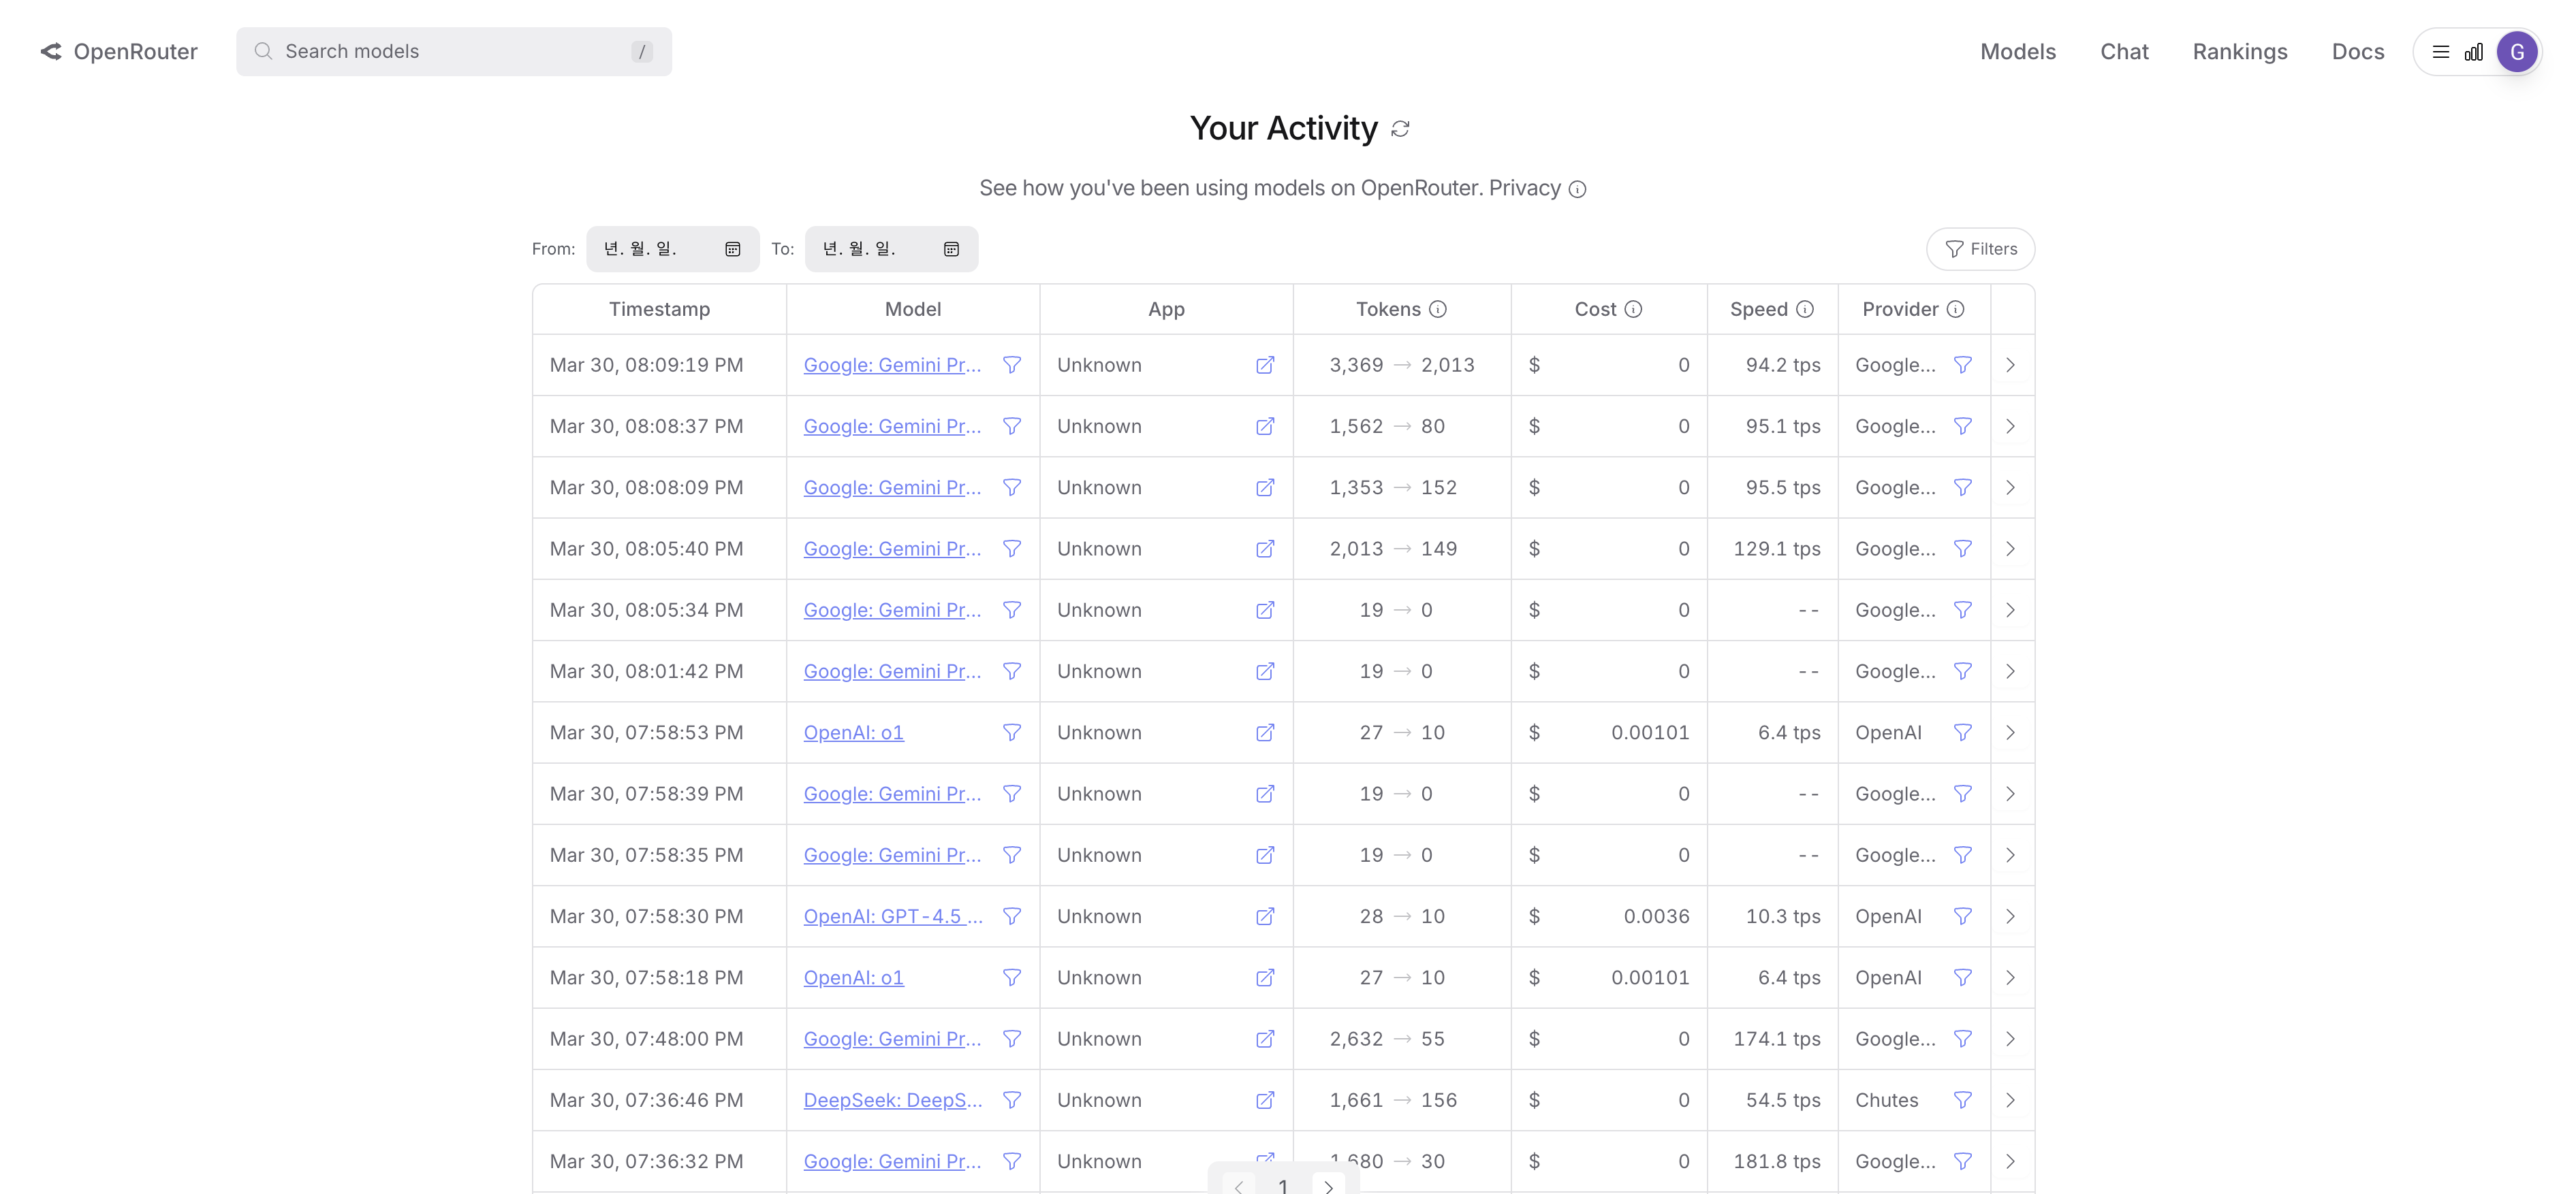Expand the DeepSeek row details chevron
Image resolution: width=2576 pixels, height=1194 pixels.
(2010, 1100)
